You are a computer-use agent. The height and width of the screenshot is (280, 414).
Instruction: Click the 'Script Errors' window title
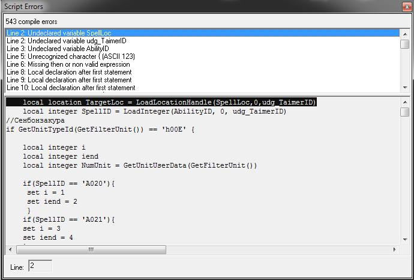pyautogui.click(x=24, y=7)
